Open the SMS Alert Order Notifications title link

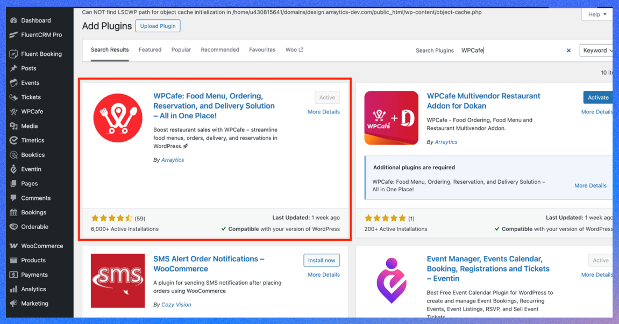pos(209,264)
